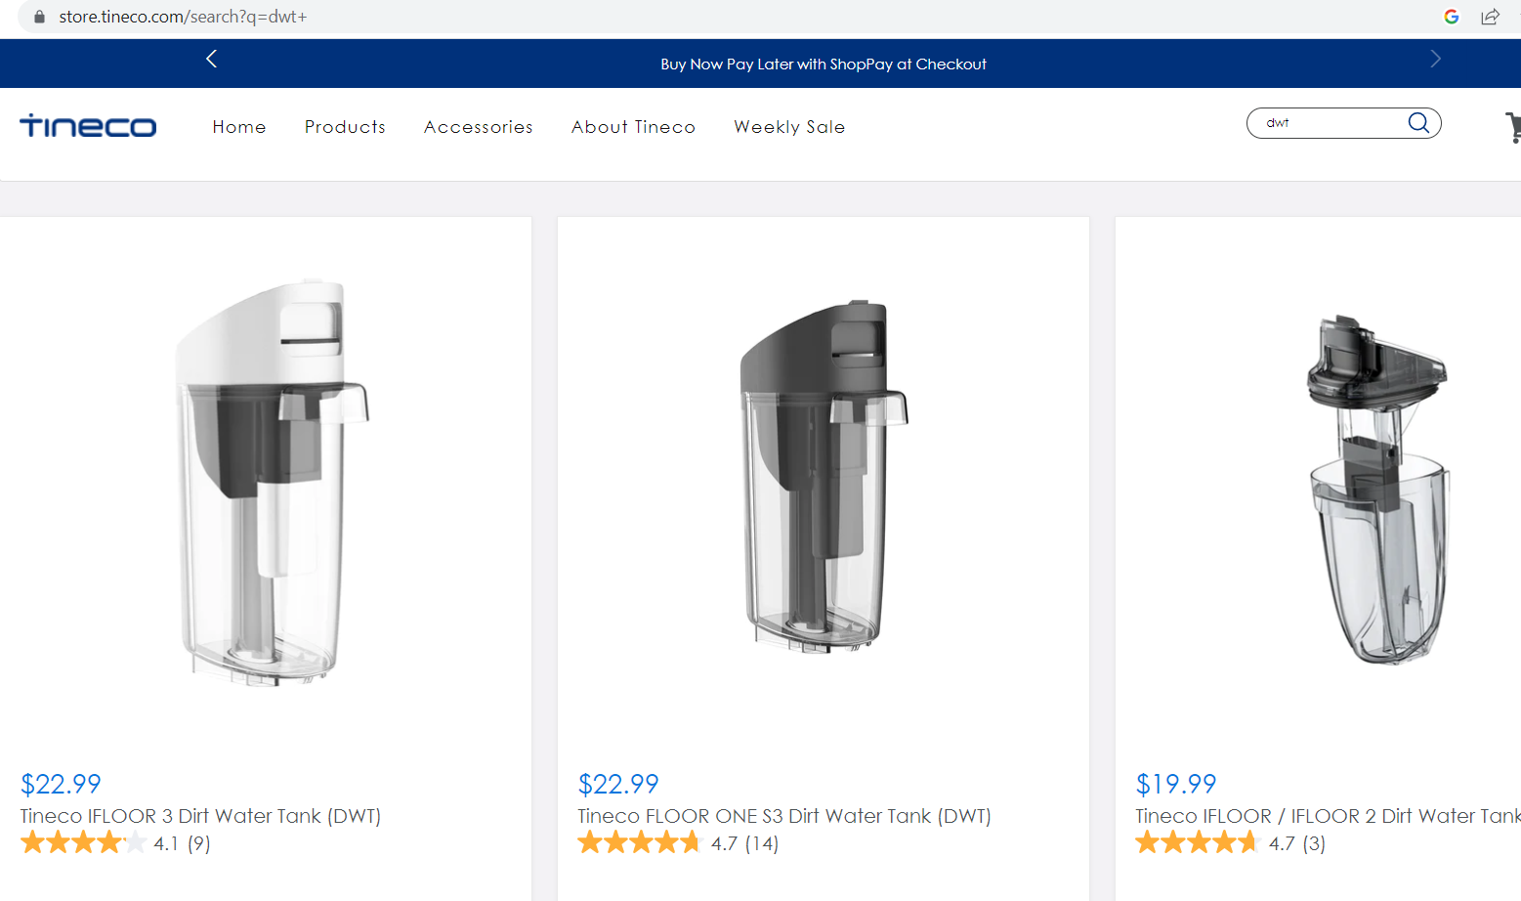Screen dimensions: 1521x901
Task: Visit the Weekly Sale link
Action: [x=789, y=127]
